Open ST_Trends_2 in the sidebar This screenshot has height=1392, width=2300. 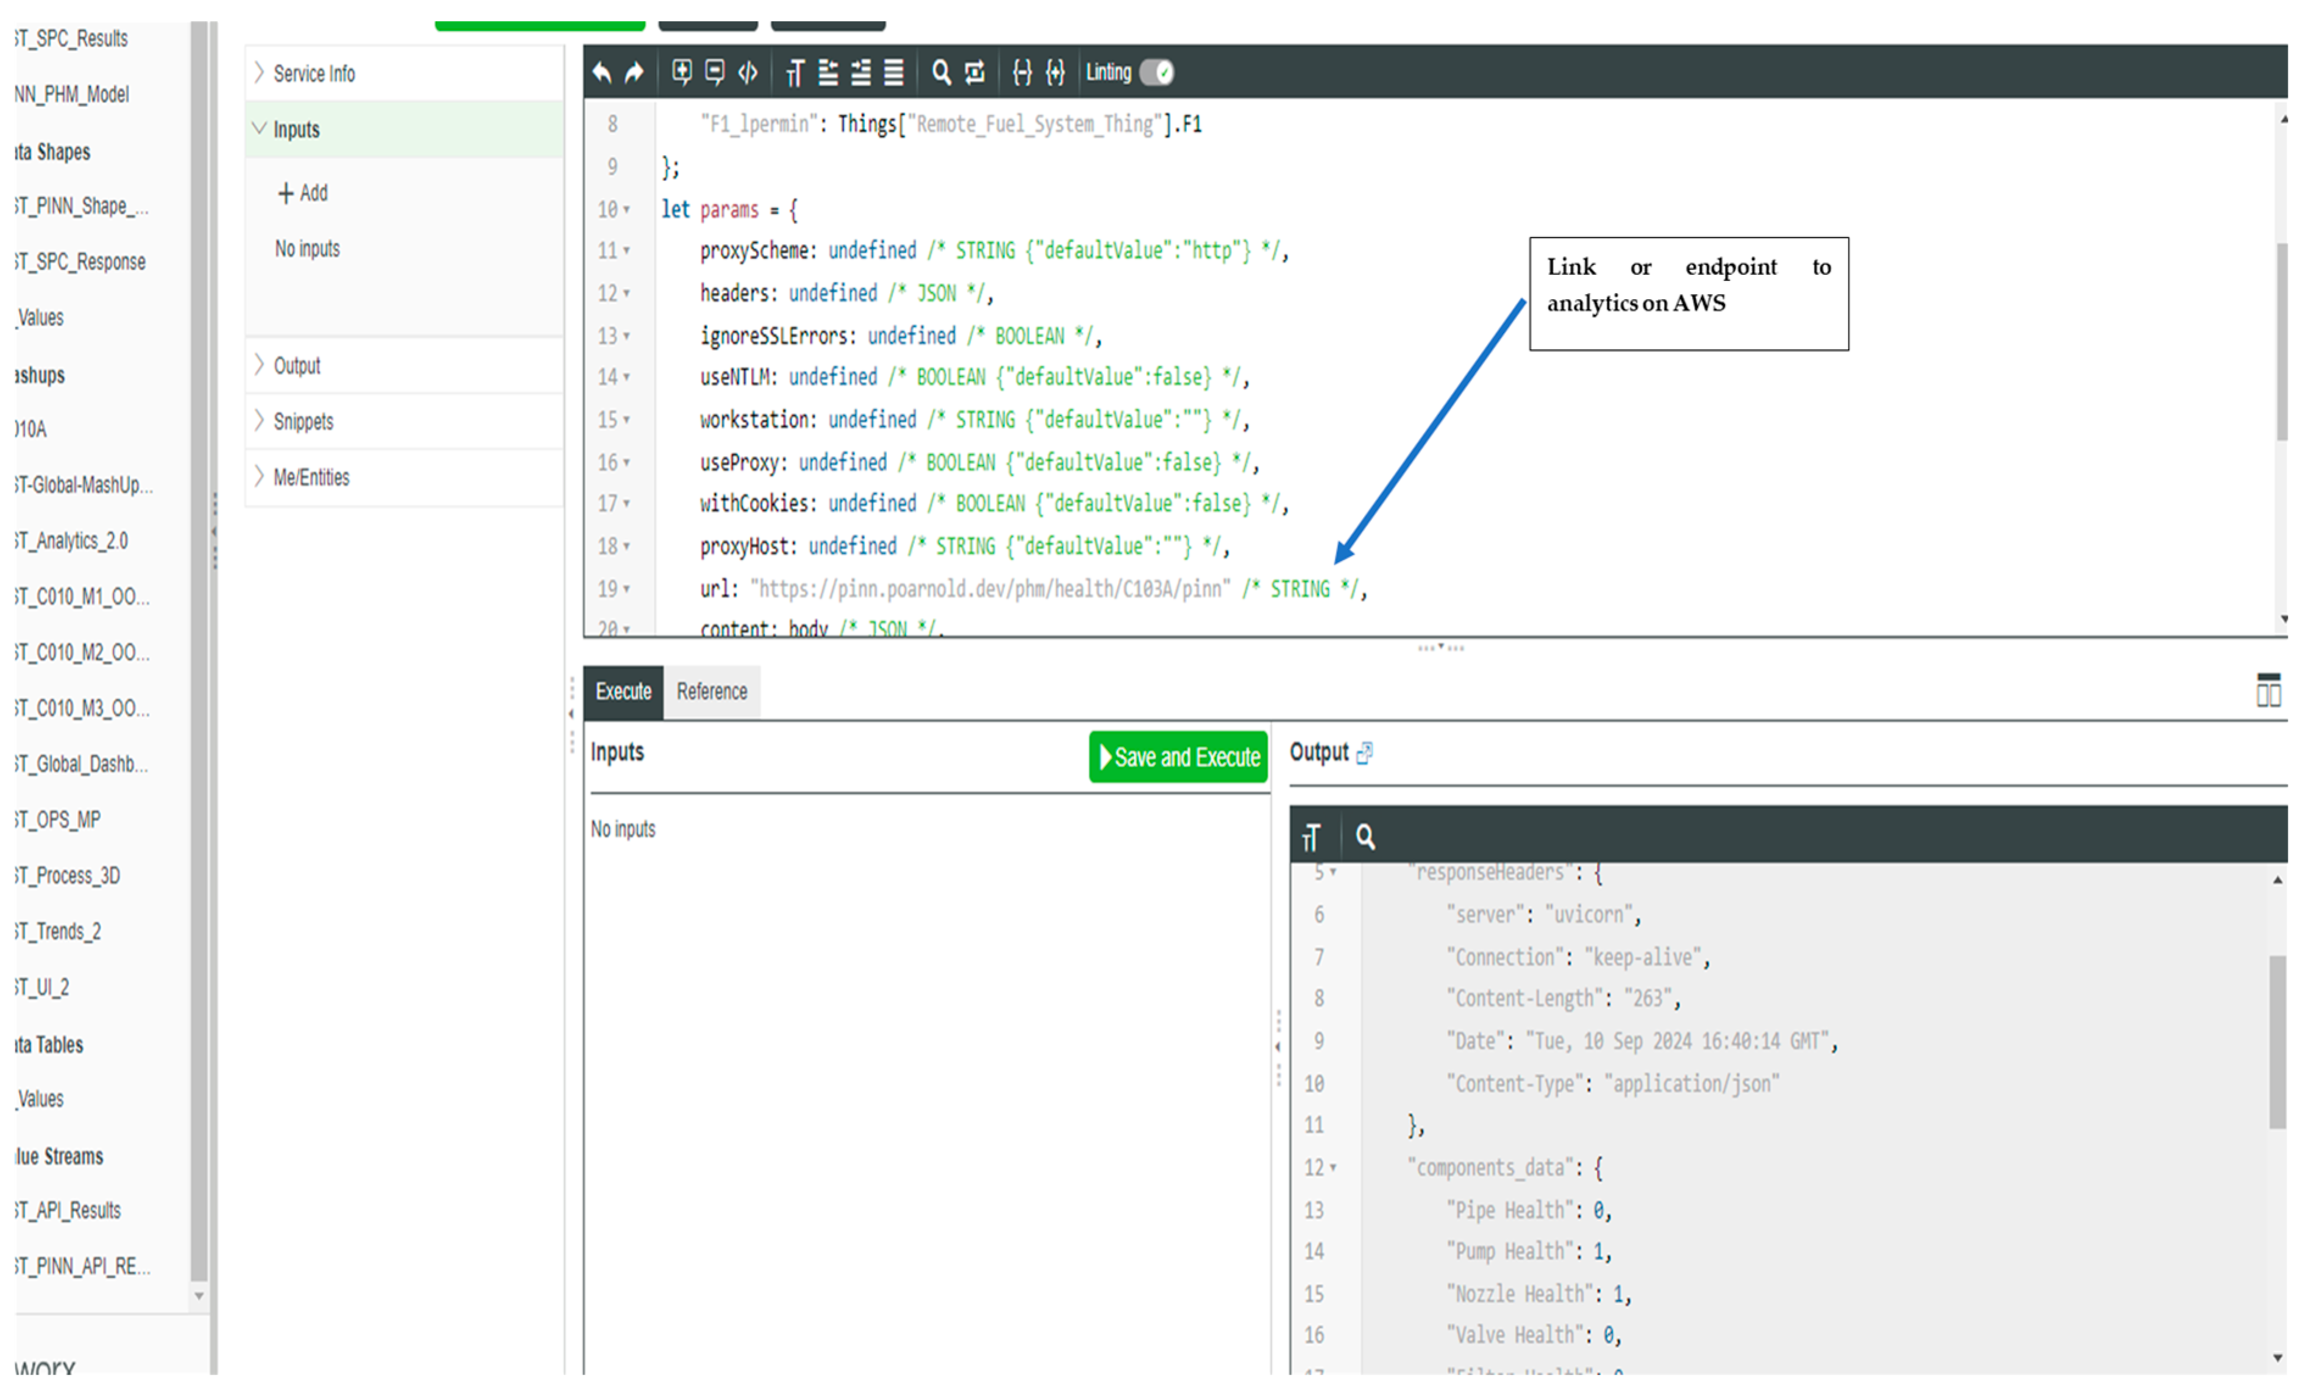pyautogui.click(x=57, y=931)
